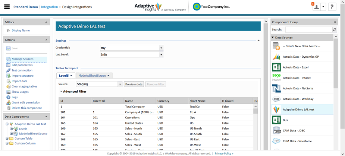Screen dimensions: 345x156
Task: Open the hamburger navigation menu
Action: (7, 7)
